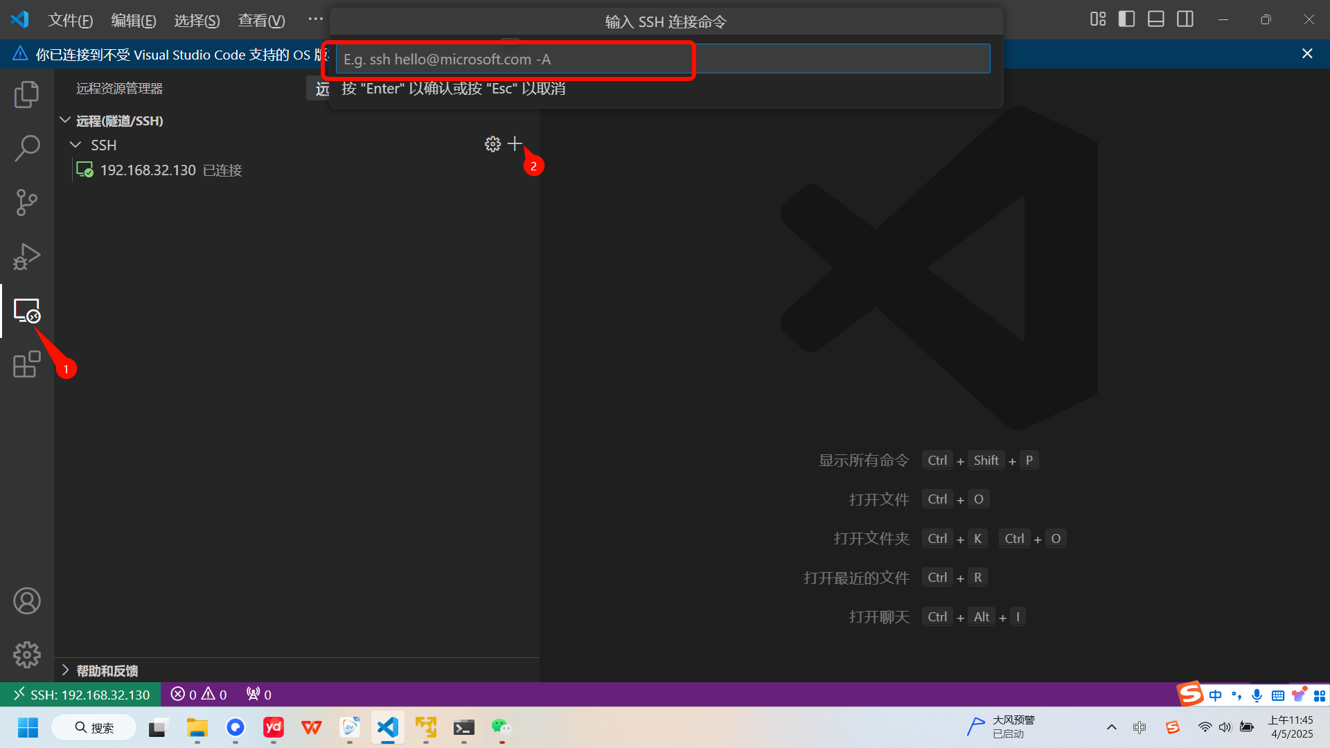Open the Extensions view
The image size is (1330, 748).
26,364
